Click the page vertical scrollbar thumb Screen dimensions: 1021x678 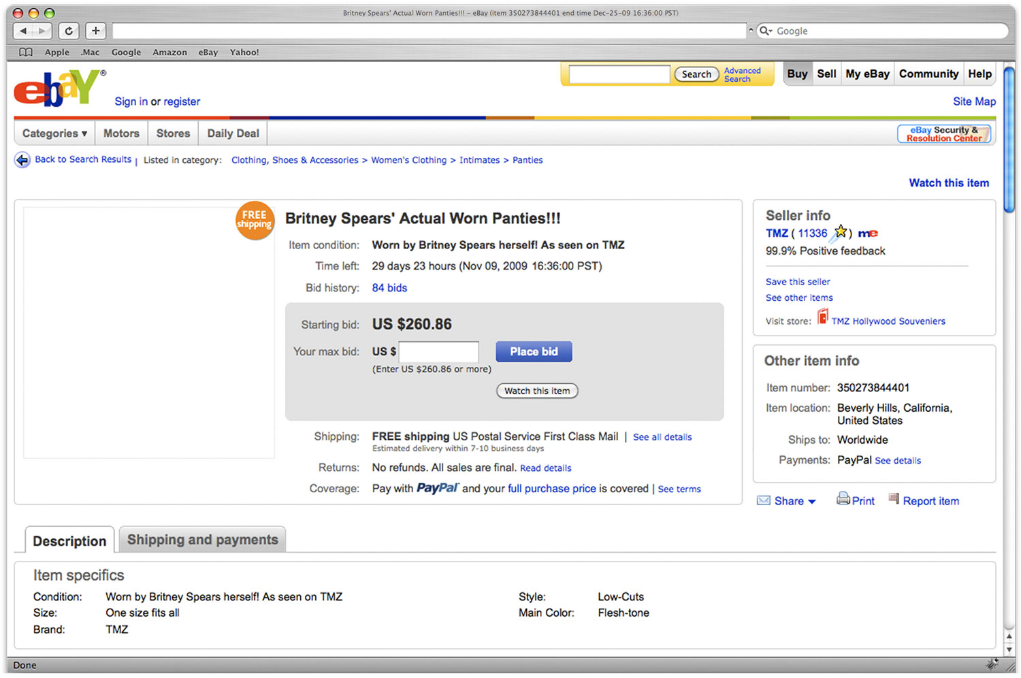(1009, 139)
